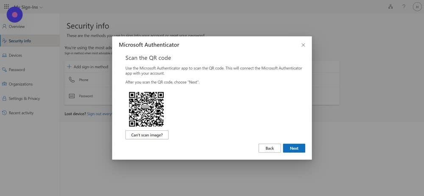Open Password in the sidebar
This screenshot has width=424, height=196.
[x=30, y=69]
